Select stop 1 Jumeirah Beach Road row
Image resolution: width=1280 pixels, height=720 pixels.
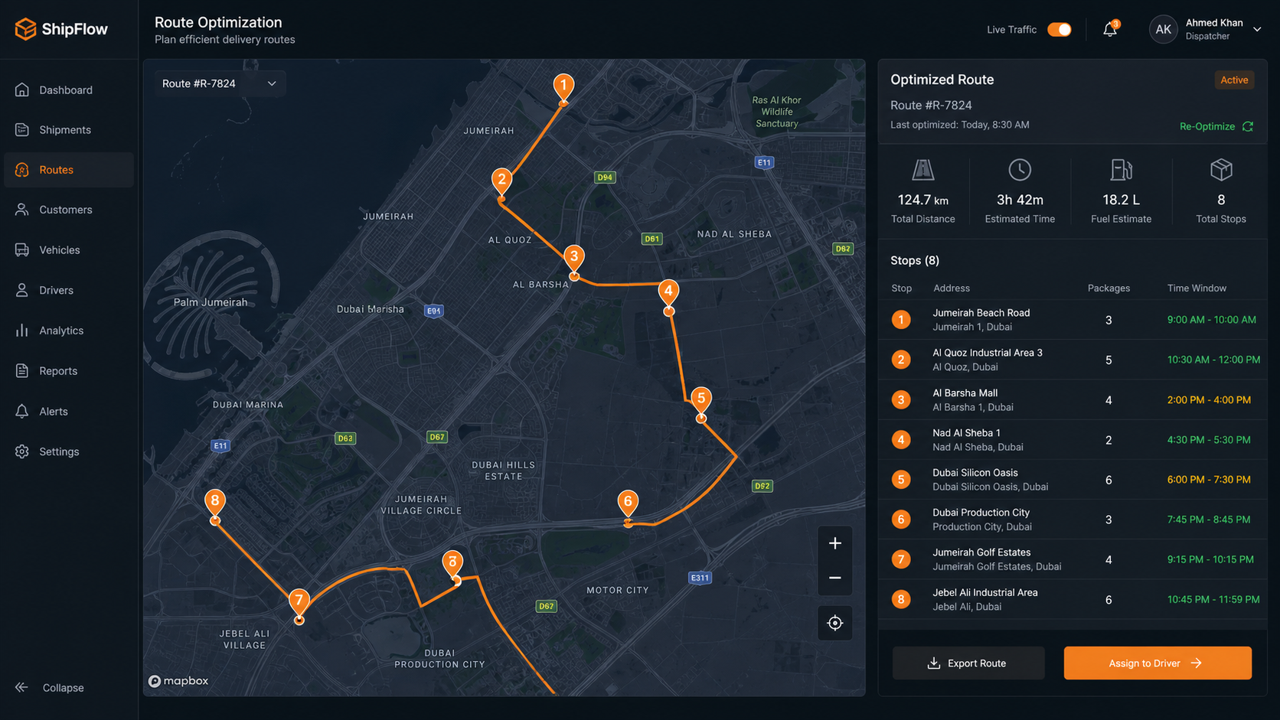coord(1073,320)
